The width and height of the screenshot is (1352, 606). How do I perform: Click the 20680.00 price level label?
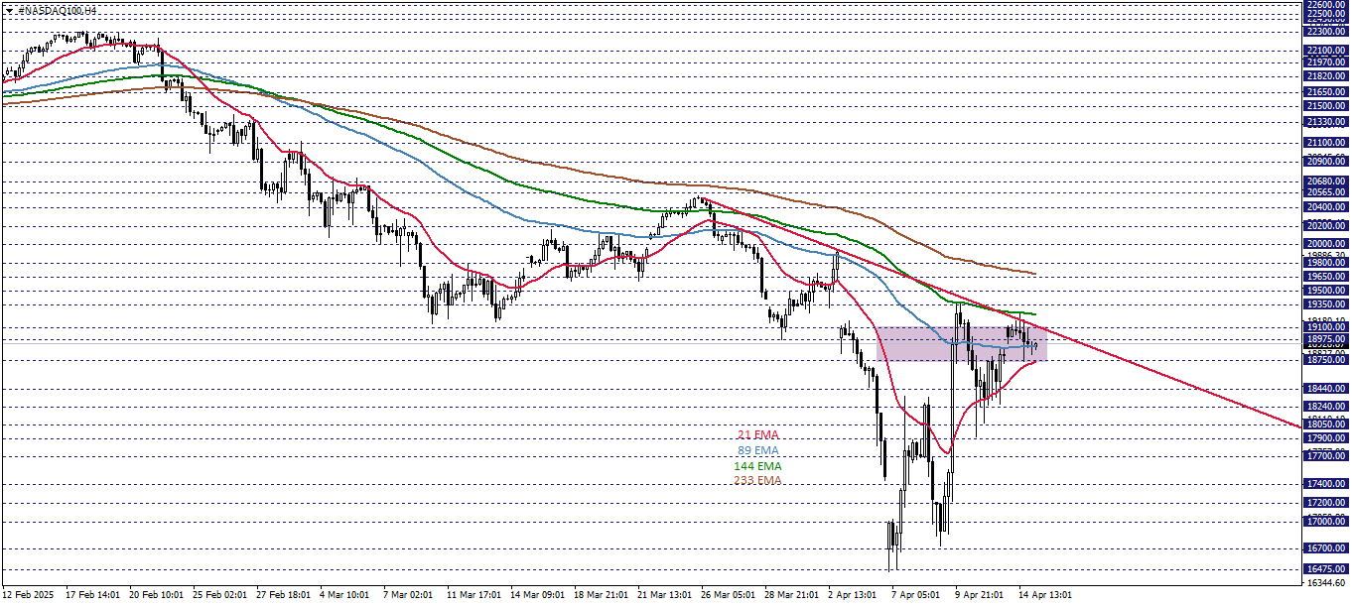(x=1327, y=182)
